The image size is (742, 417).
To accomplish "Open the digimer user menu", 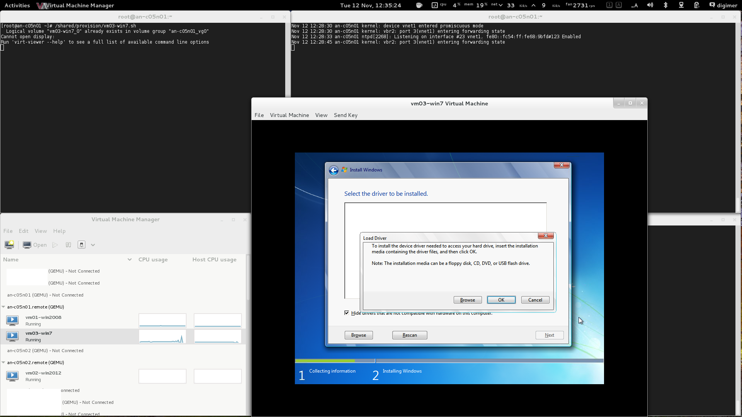I will pos(723,5).
